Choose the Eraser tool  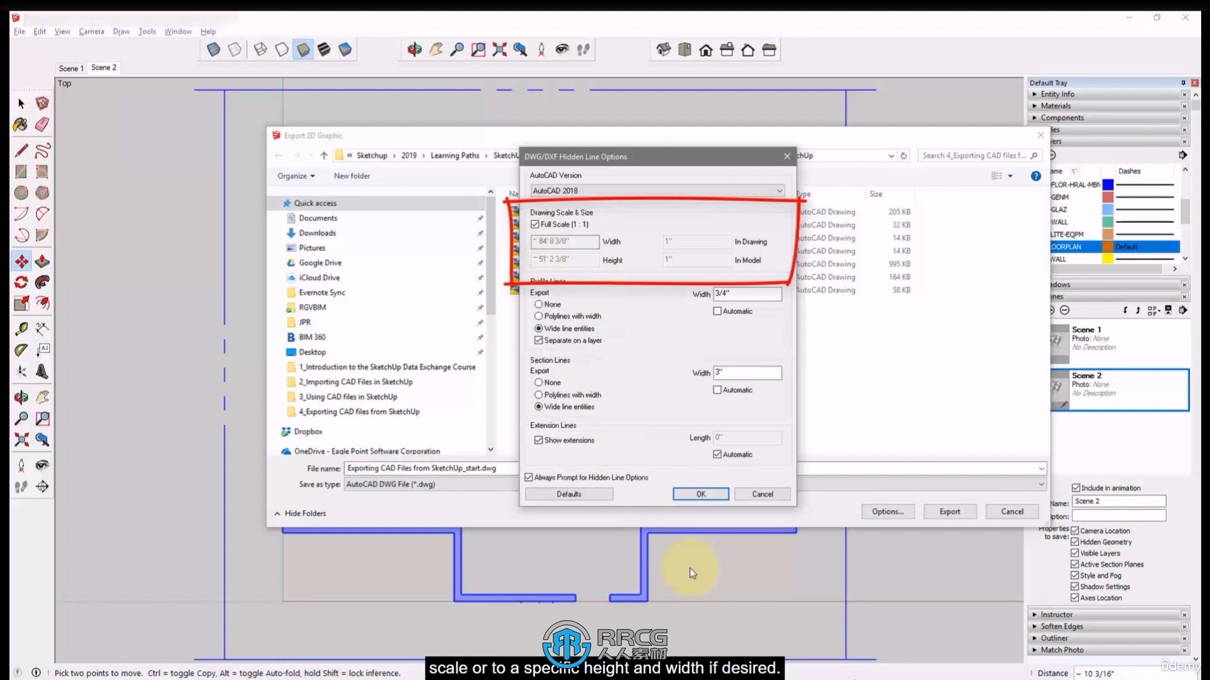(42, 125)
